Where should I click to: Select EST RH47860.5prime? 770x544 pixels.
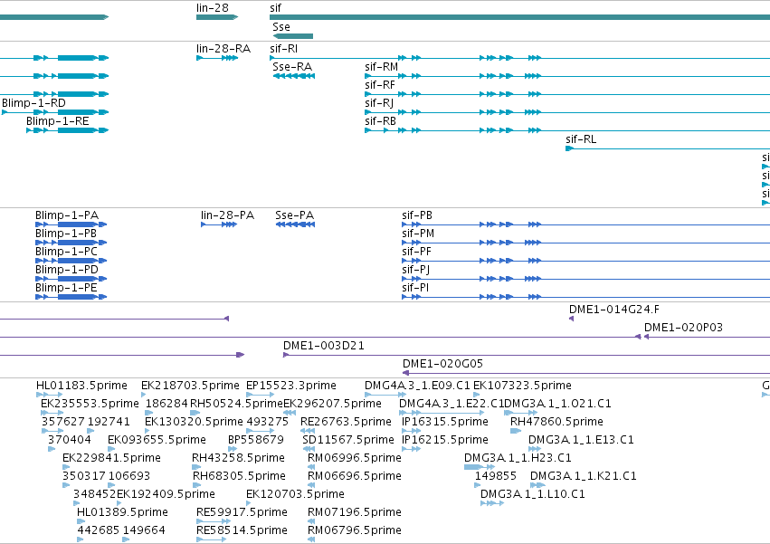(556, 422)
